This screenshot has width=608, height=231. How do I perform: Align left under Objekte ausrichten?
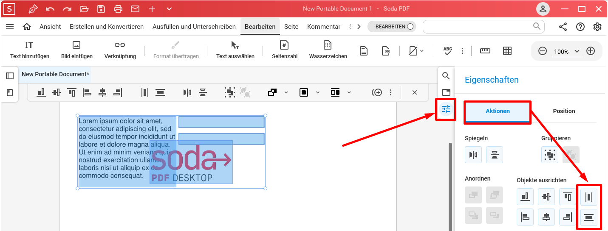(x=525, y=217)
